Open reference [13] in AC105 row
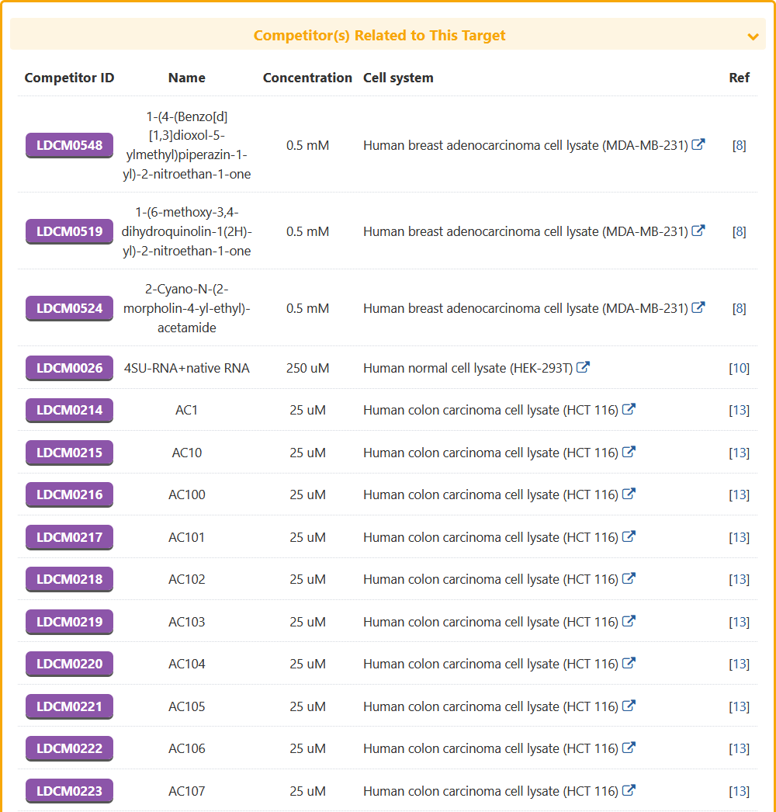Screen dimensions: 776x812 coord(739,706)
